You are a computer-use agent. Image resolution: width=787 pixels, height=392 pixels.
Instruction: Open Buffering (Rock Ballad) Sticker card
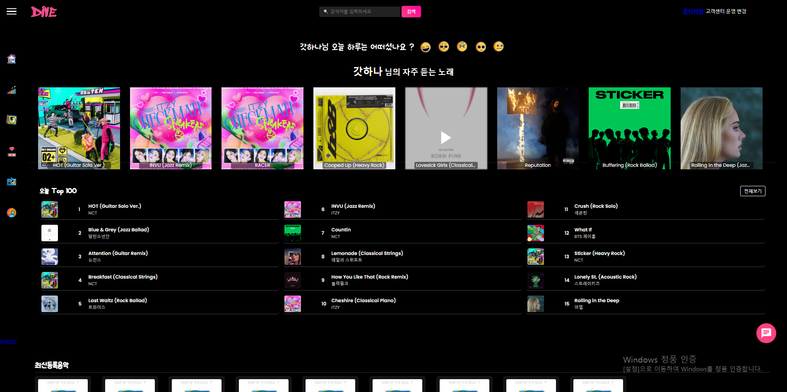[x=630, y=128]
